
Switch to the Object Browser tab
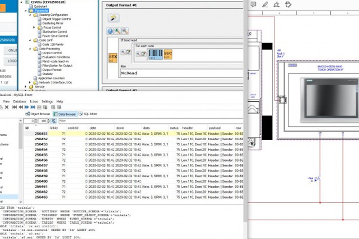tap(38, 114)
